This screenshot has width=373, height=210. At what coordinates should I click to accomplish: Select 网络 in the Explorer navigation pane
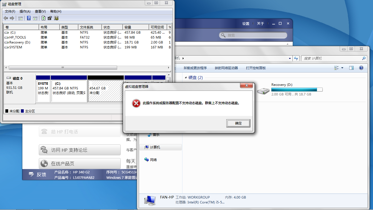pyautogui.click(x=151, y=160)
